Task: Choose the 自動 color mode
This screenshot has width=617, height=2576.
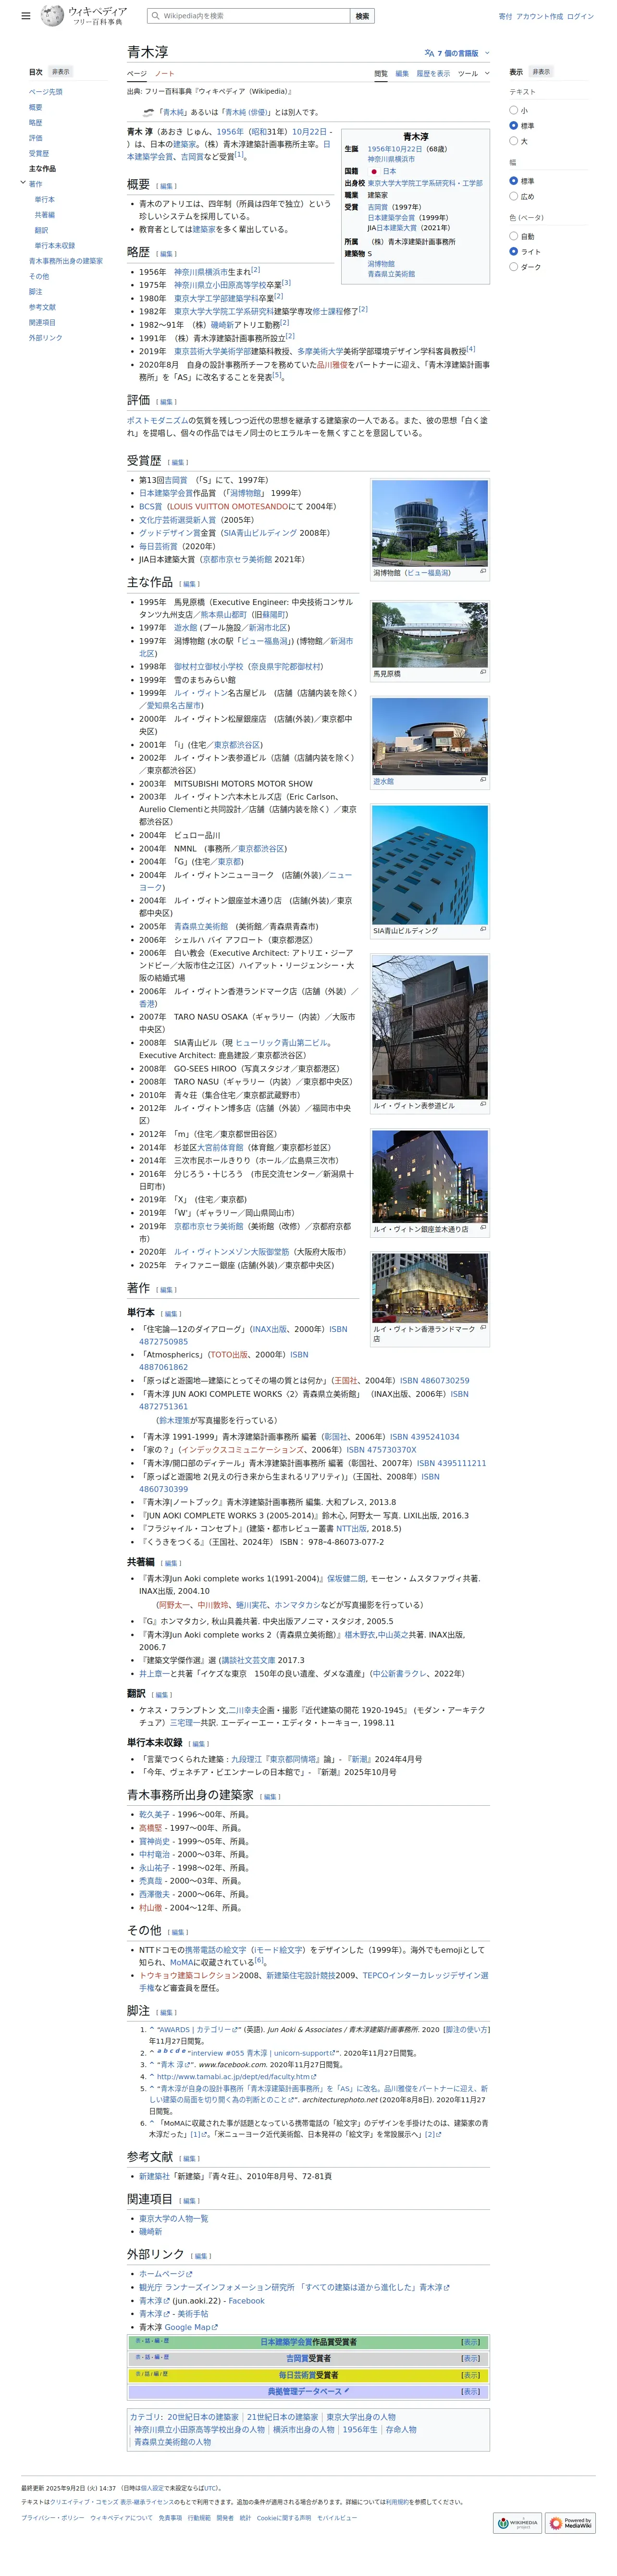Action: tap(513, 236)
